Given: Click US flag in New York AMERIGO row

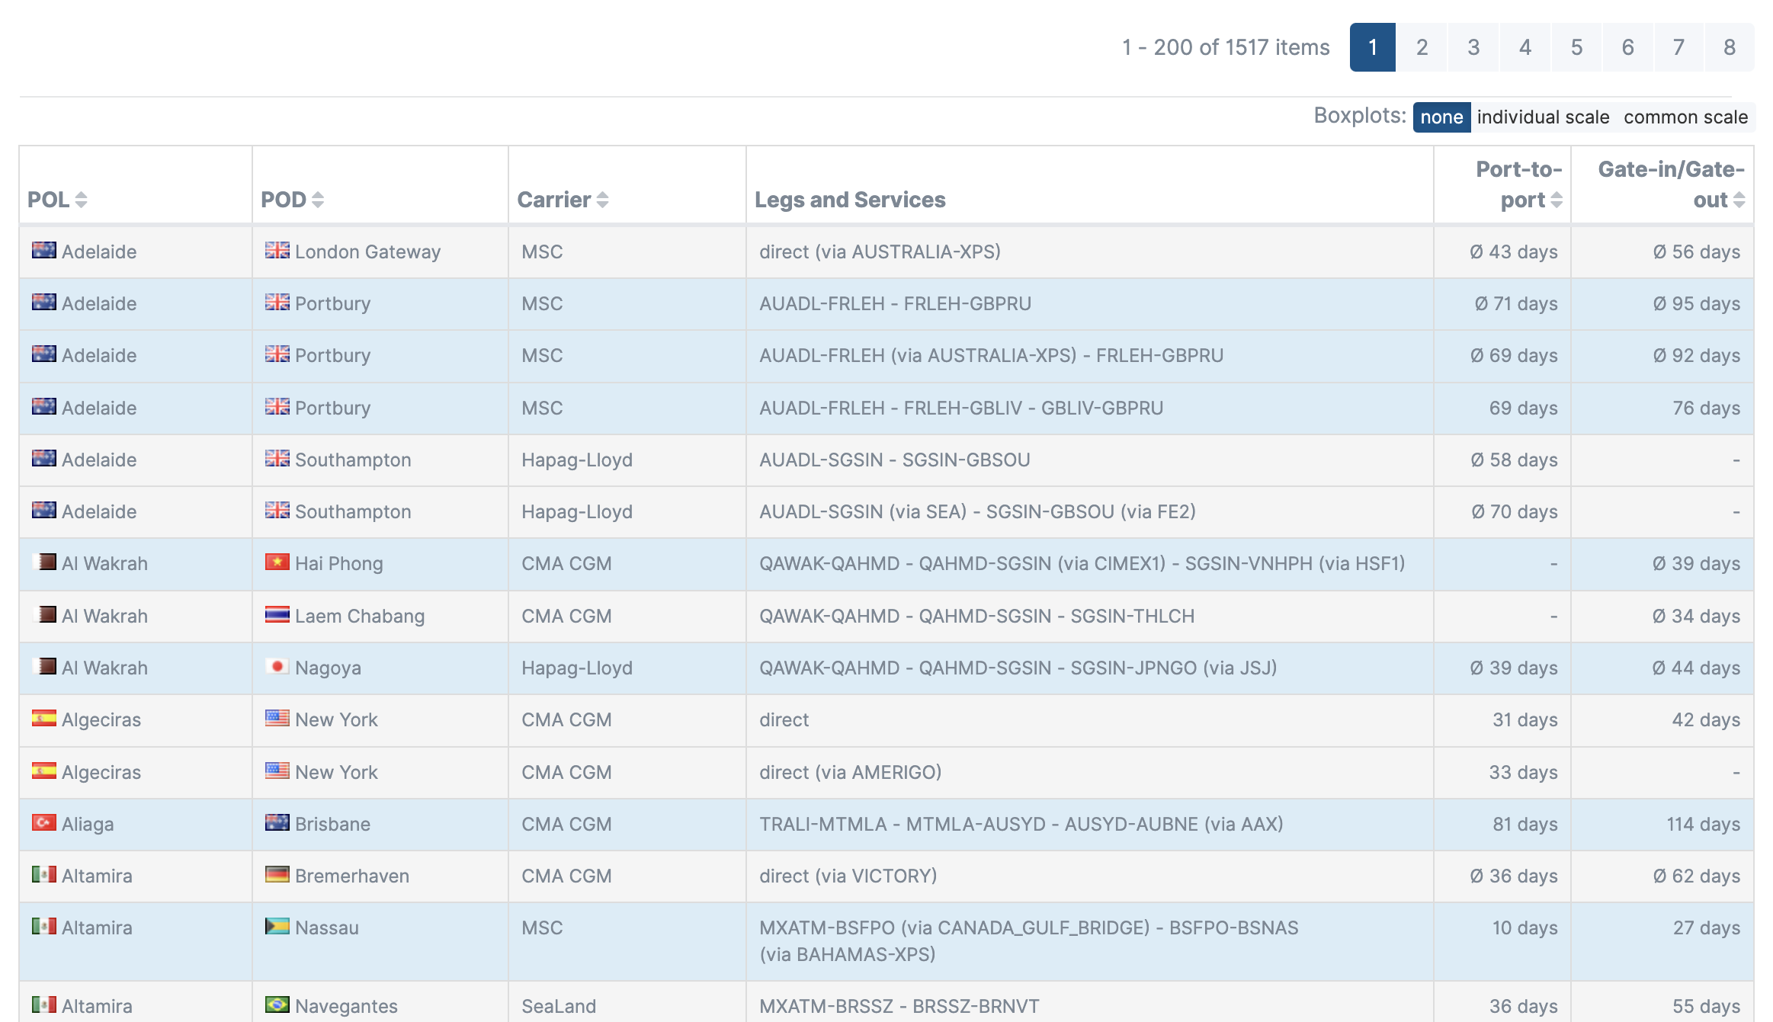Looking at the screenshot, I should point(277,771).
